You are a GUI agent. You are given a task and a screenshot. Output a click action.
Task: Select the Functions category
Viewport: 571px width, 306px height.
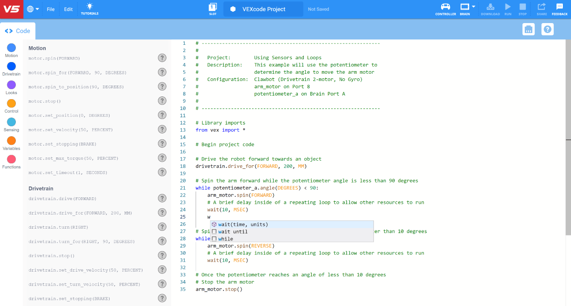tap(11, 162)
